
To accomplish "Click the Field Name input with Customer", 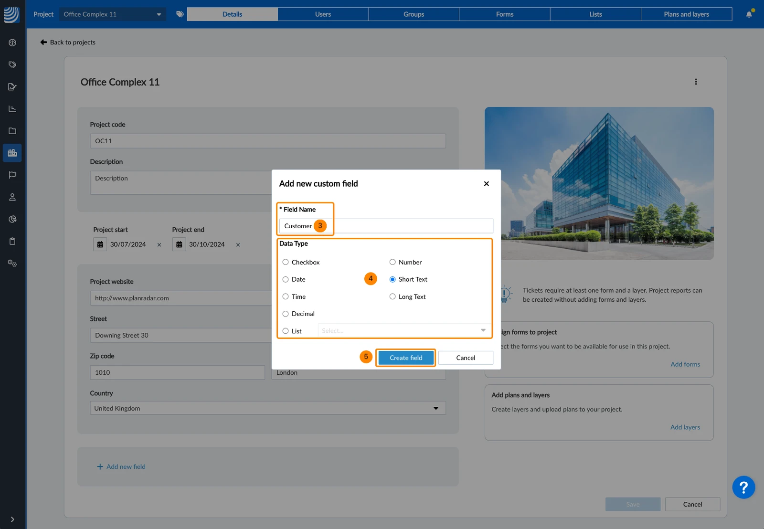I will point(386,226).
